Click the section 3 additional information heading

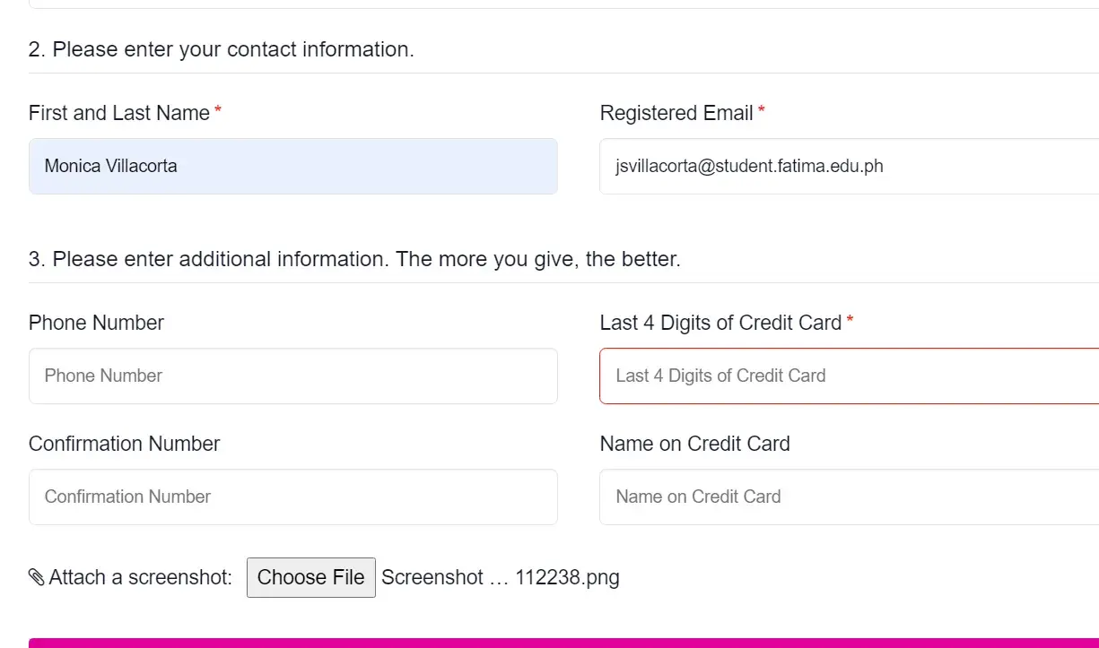coord(354,259)
